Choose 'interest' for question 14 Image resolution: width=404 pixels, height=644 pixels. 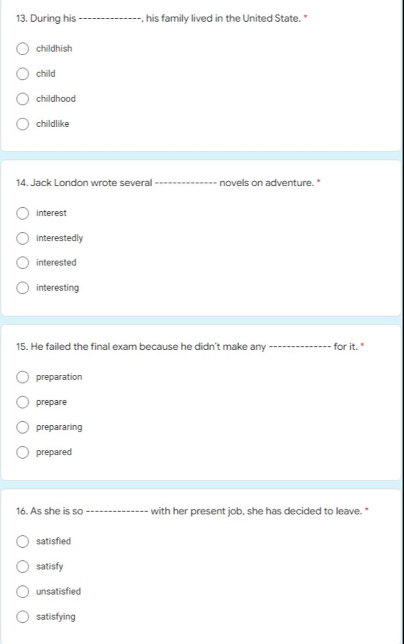tap(22, 213)
